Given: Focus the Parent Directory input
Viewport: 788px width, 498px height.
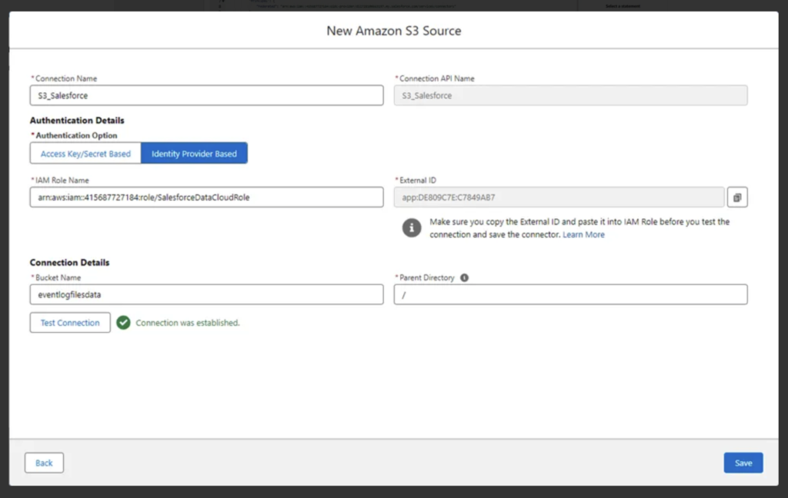Looking at the screenshot, I should (570, 294).
